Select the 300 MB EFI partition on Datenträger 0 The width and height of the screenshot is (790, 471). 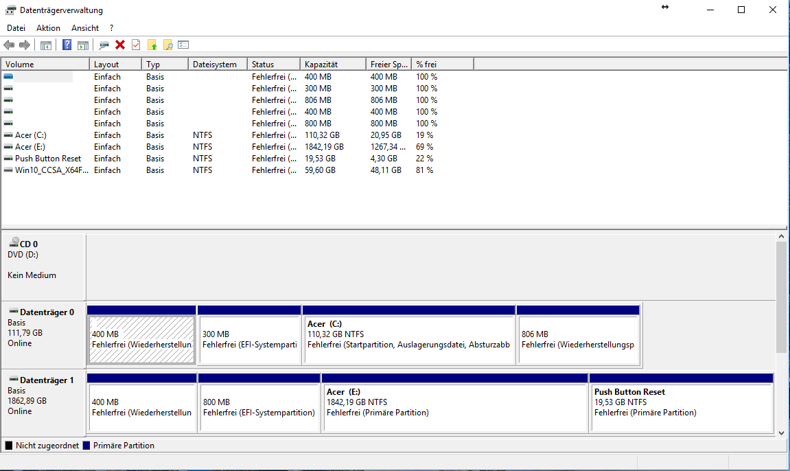(x=249, y=340)
